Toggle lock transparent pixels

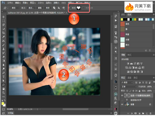(x=127, y=91)
